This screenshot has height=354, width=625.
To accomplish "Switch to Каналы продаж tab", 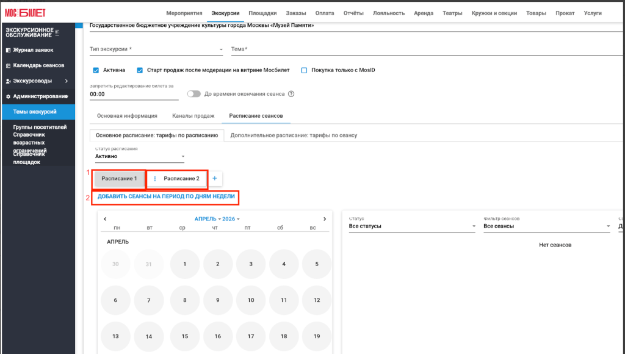I will pyautogui.click(x=193, y=115).
